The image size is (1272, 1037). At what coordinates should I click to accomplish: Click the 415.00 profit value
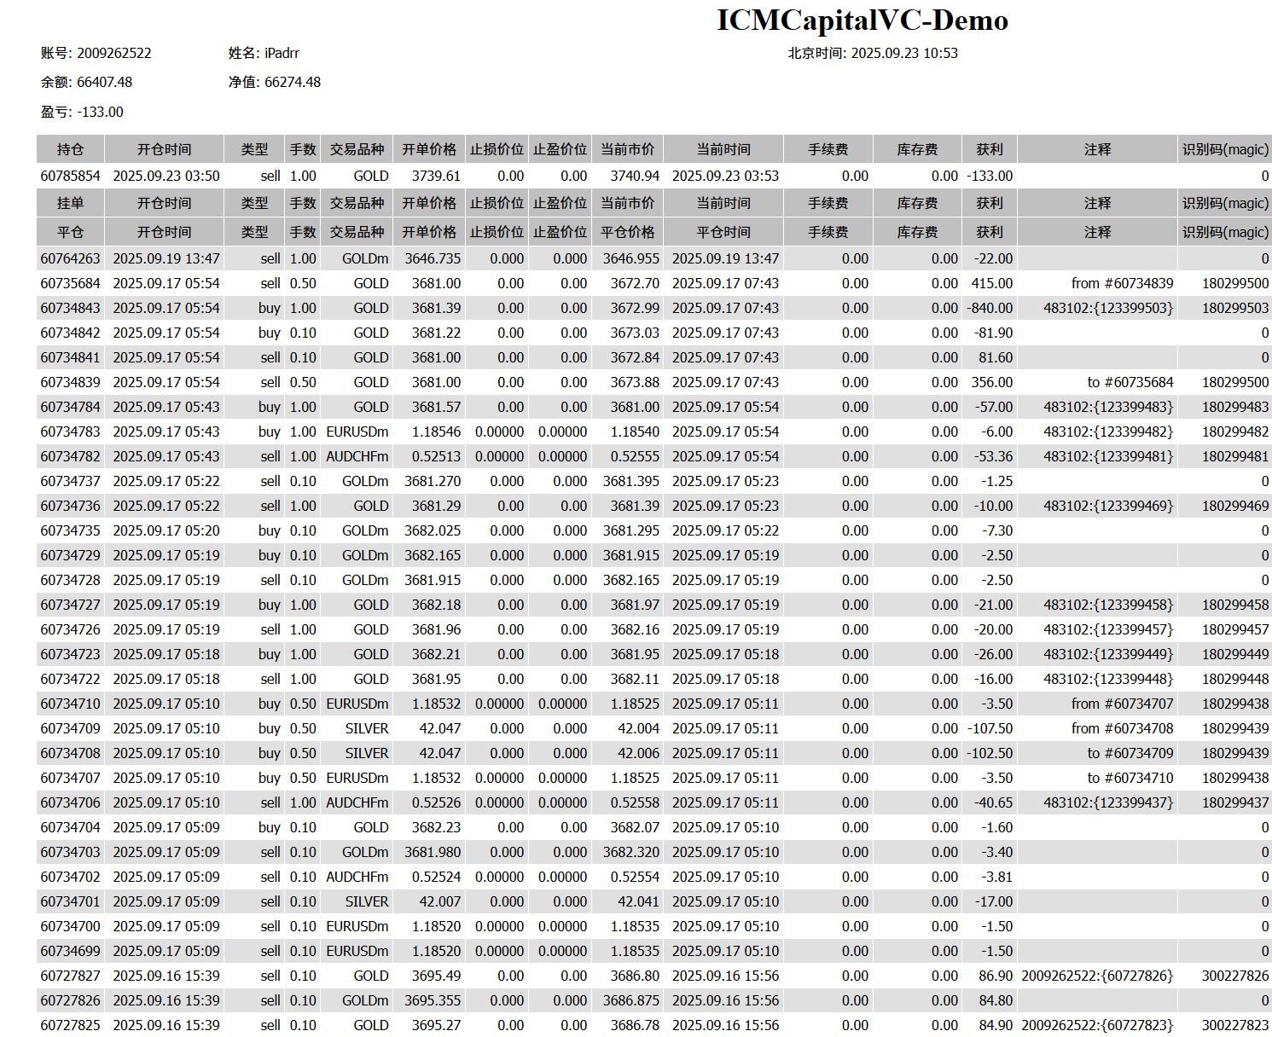click(x=991, y=283)
